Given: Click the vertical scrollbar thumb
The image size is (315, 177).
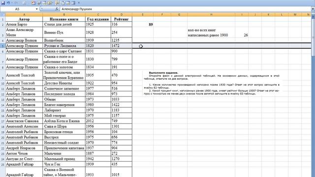Looking at the screenshot, I should (x=313, y=37).
